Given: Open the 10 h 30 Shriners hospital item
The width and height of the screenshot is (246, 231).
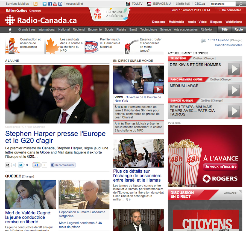Looking at the screenshot, I should pos(139,112).
